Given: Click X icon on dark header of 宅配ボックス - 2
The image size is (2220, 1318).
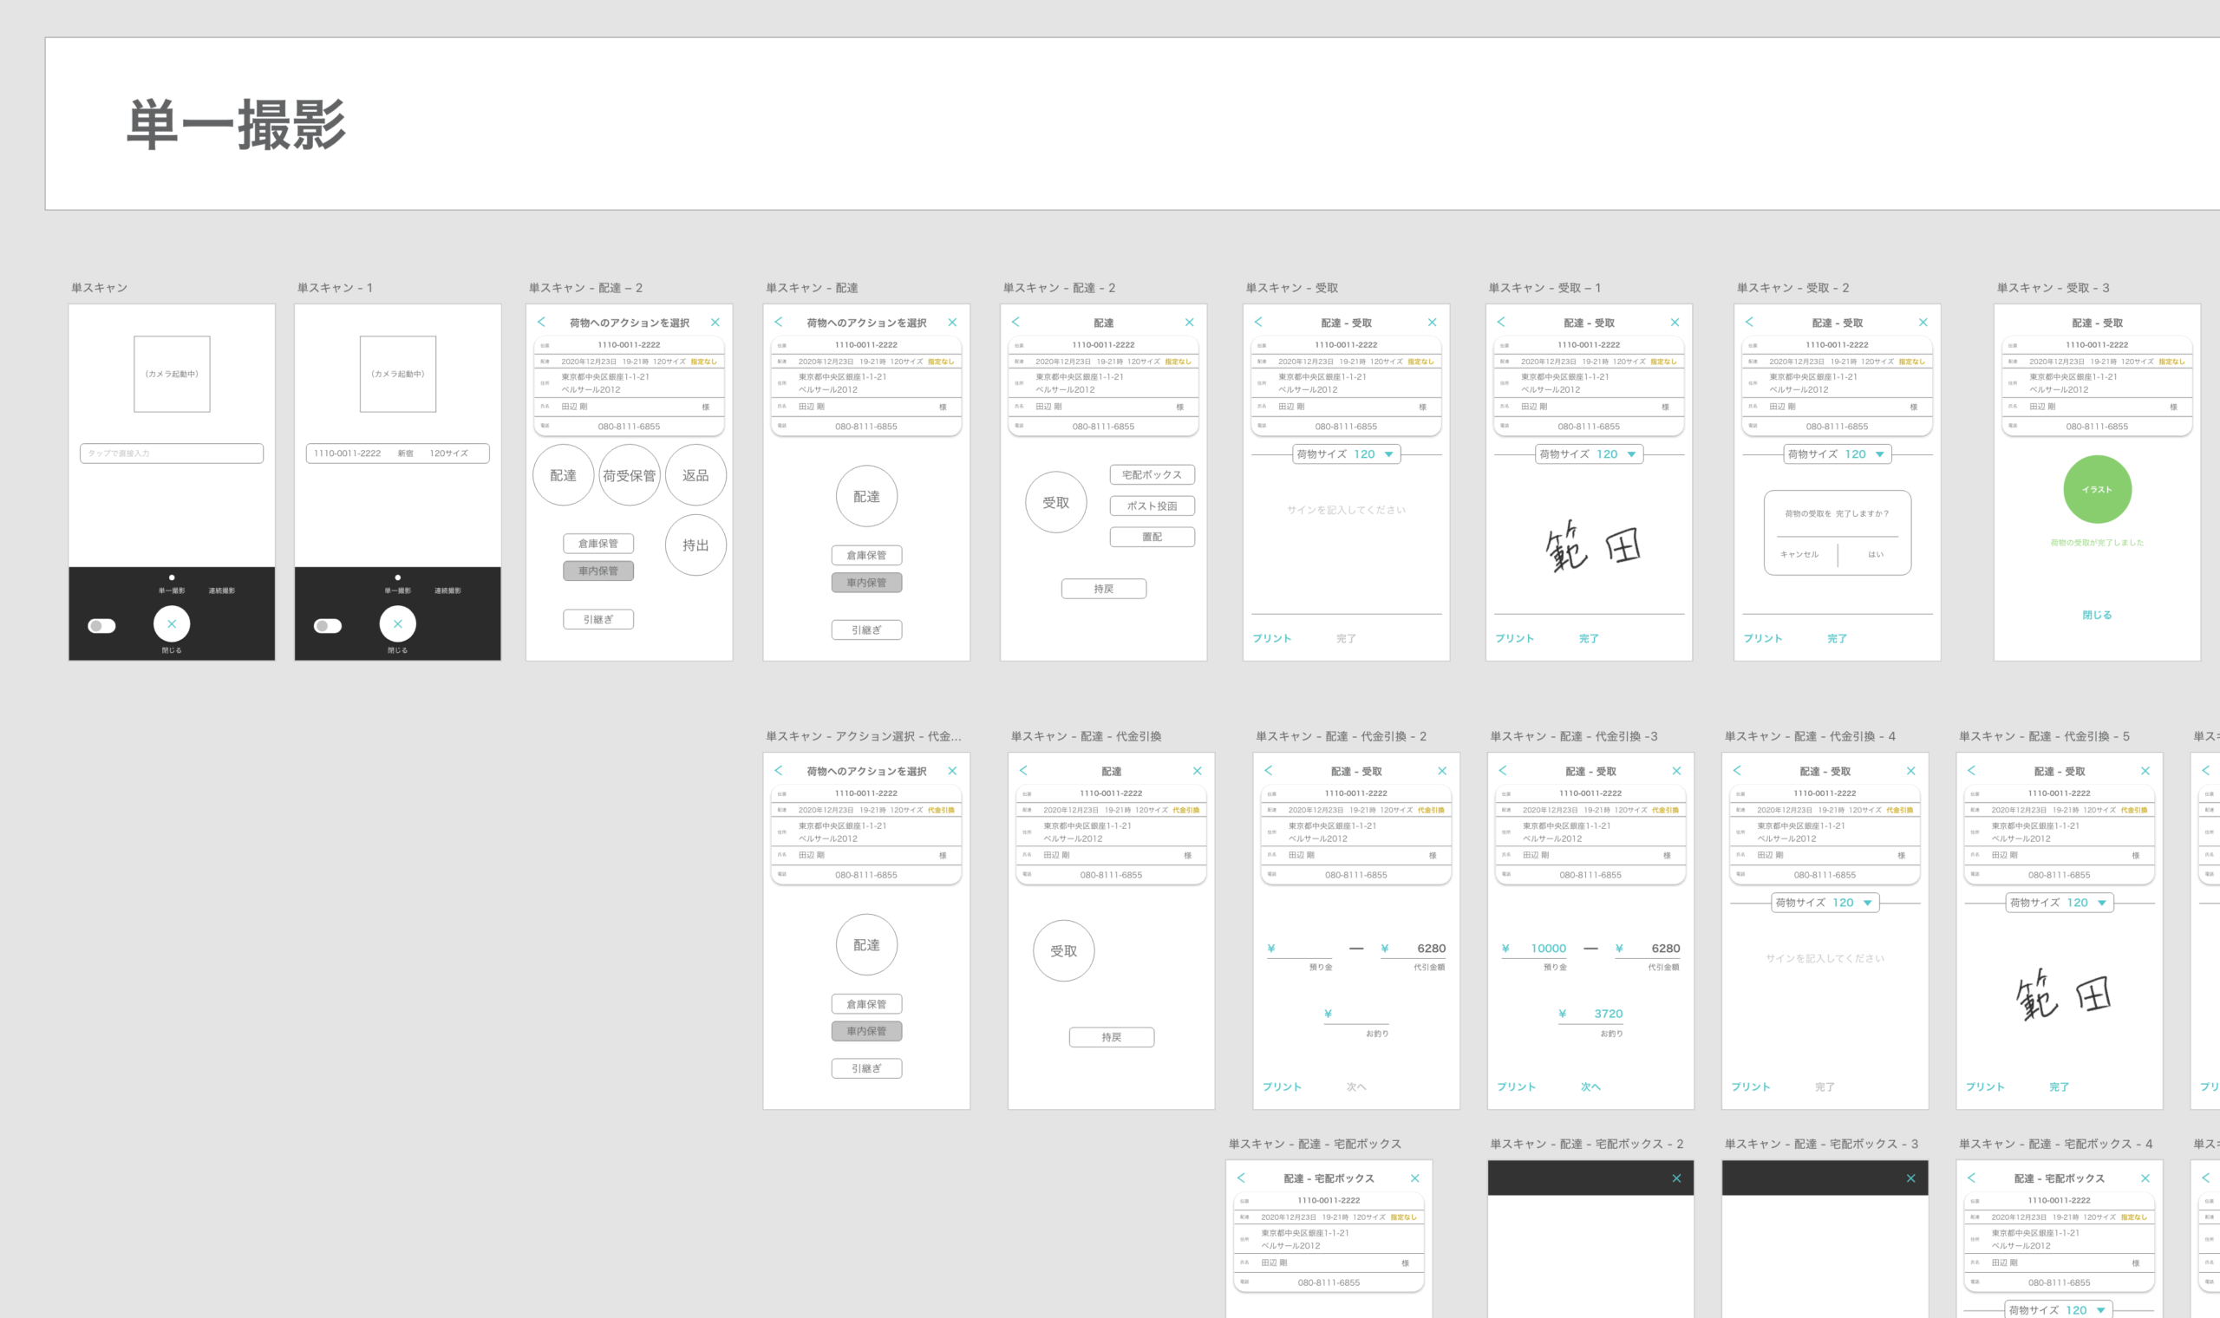Looking at the screenshot, I should [1675, 1178].
